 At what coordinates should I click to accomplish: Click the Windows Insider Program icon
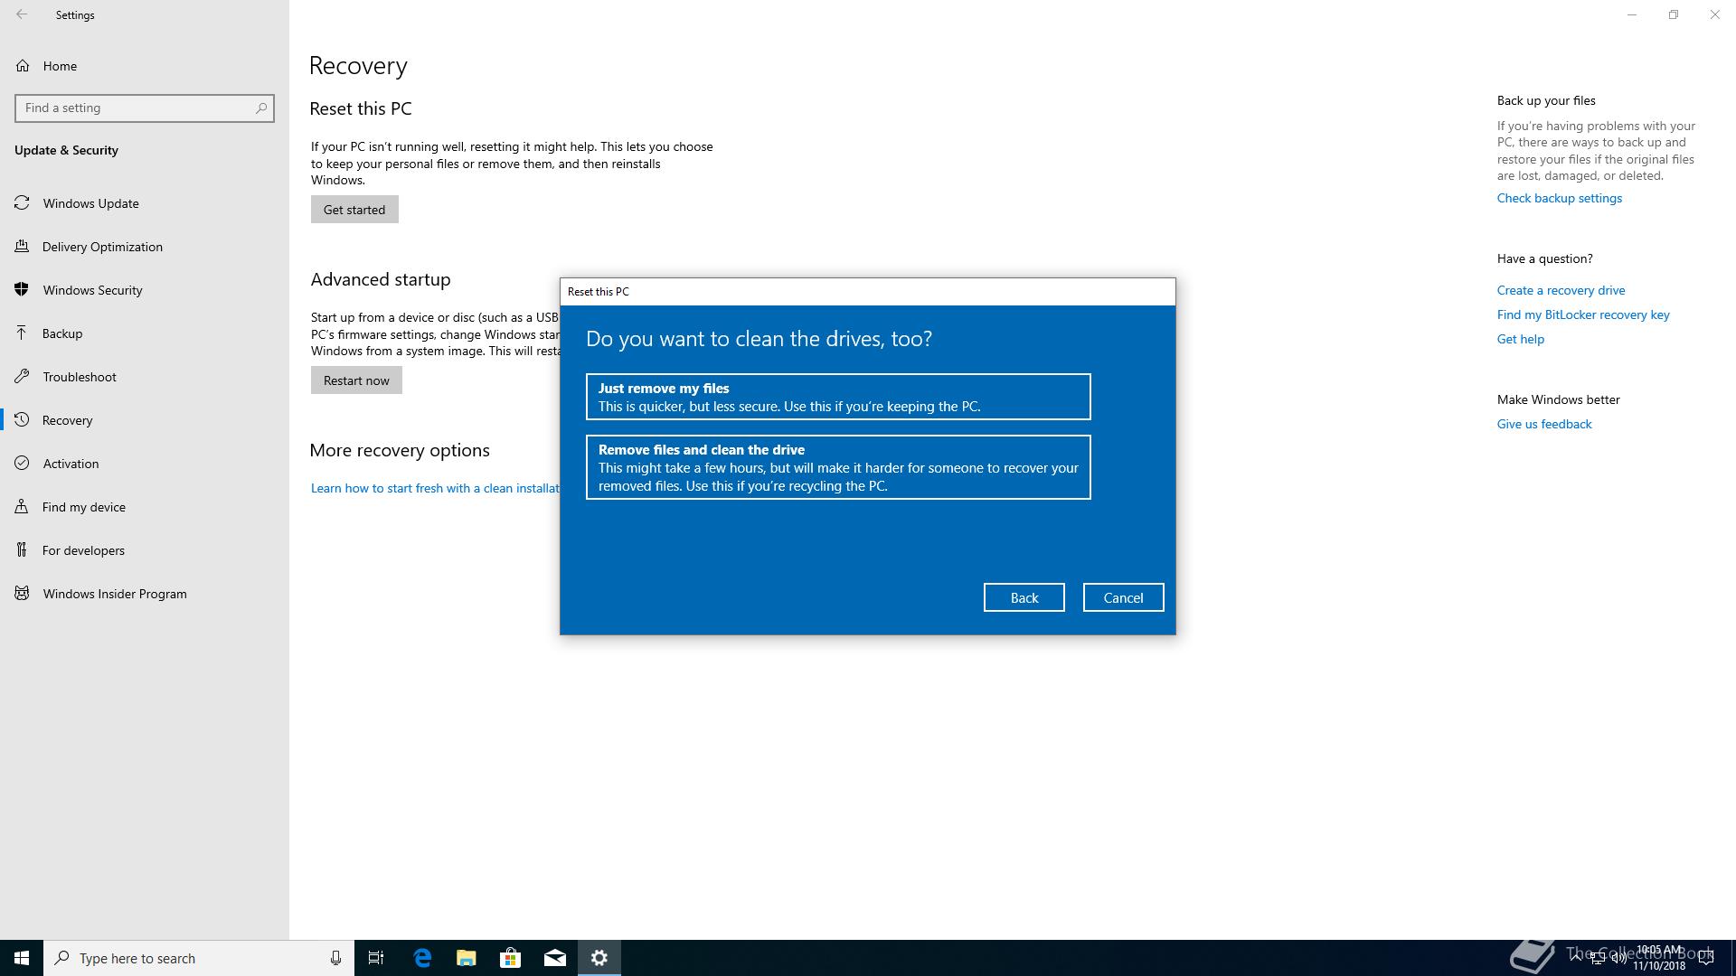[23, 594]
